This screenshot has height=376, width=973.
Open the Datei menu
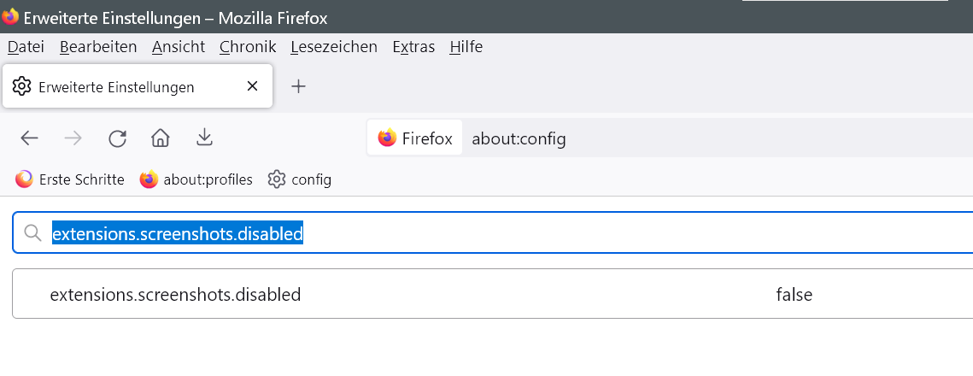[x=26, y=47]
